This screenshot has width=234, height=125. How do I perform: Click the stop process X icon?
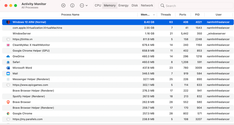coord(63,6)
